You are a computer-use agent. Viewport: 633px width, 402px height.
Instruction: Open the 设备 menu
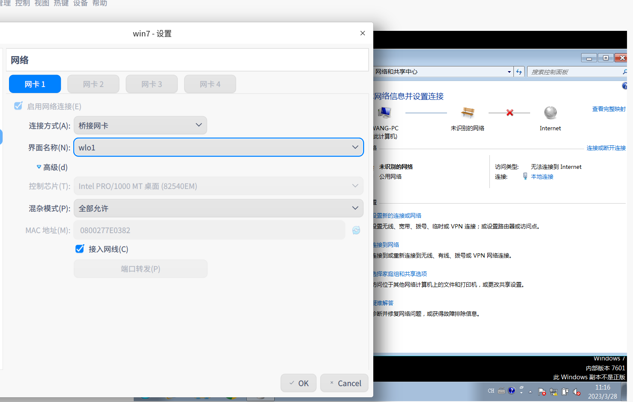point(80,3)
